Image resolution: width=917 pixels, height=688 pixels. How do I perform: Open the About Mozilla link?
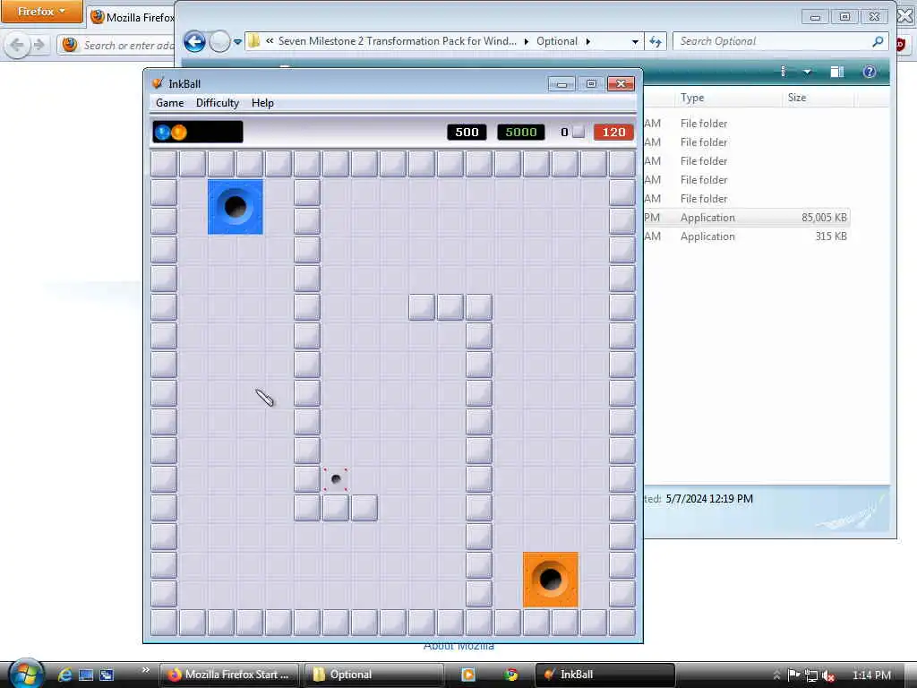click(x=458, y=647)
